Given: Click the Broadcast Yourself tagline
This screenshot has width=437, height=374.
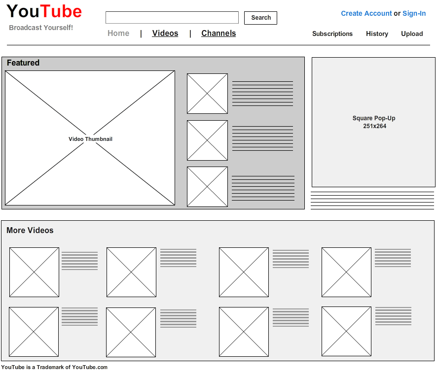Looking at the screenshot, I should pyautogui.click(x=41, y=28).
